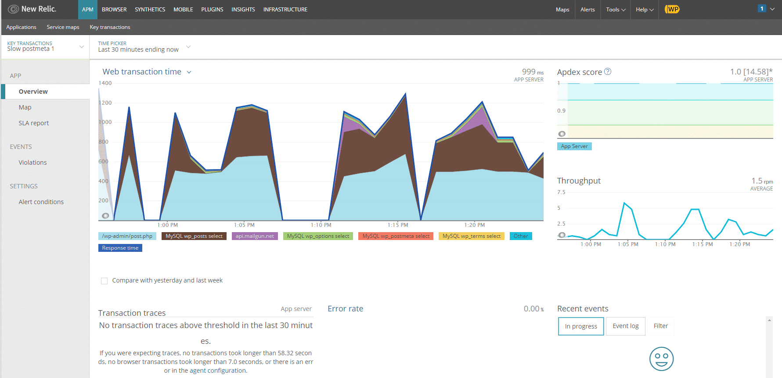Switch to the Browser tab in top navigation
782x378 pixels.
coord(114,9)
